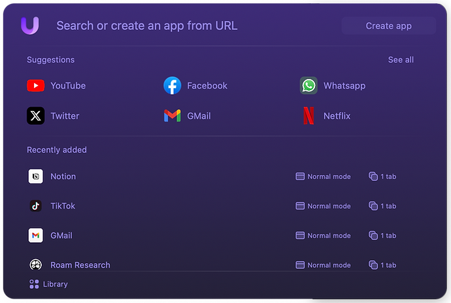Click the Whatsapp label text
This screenshot has width=451, height=303.
(344, 86)
